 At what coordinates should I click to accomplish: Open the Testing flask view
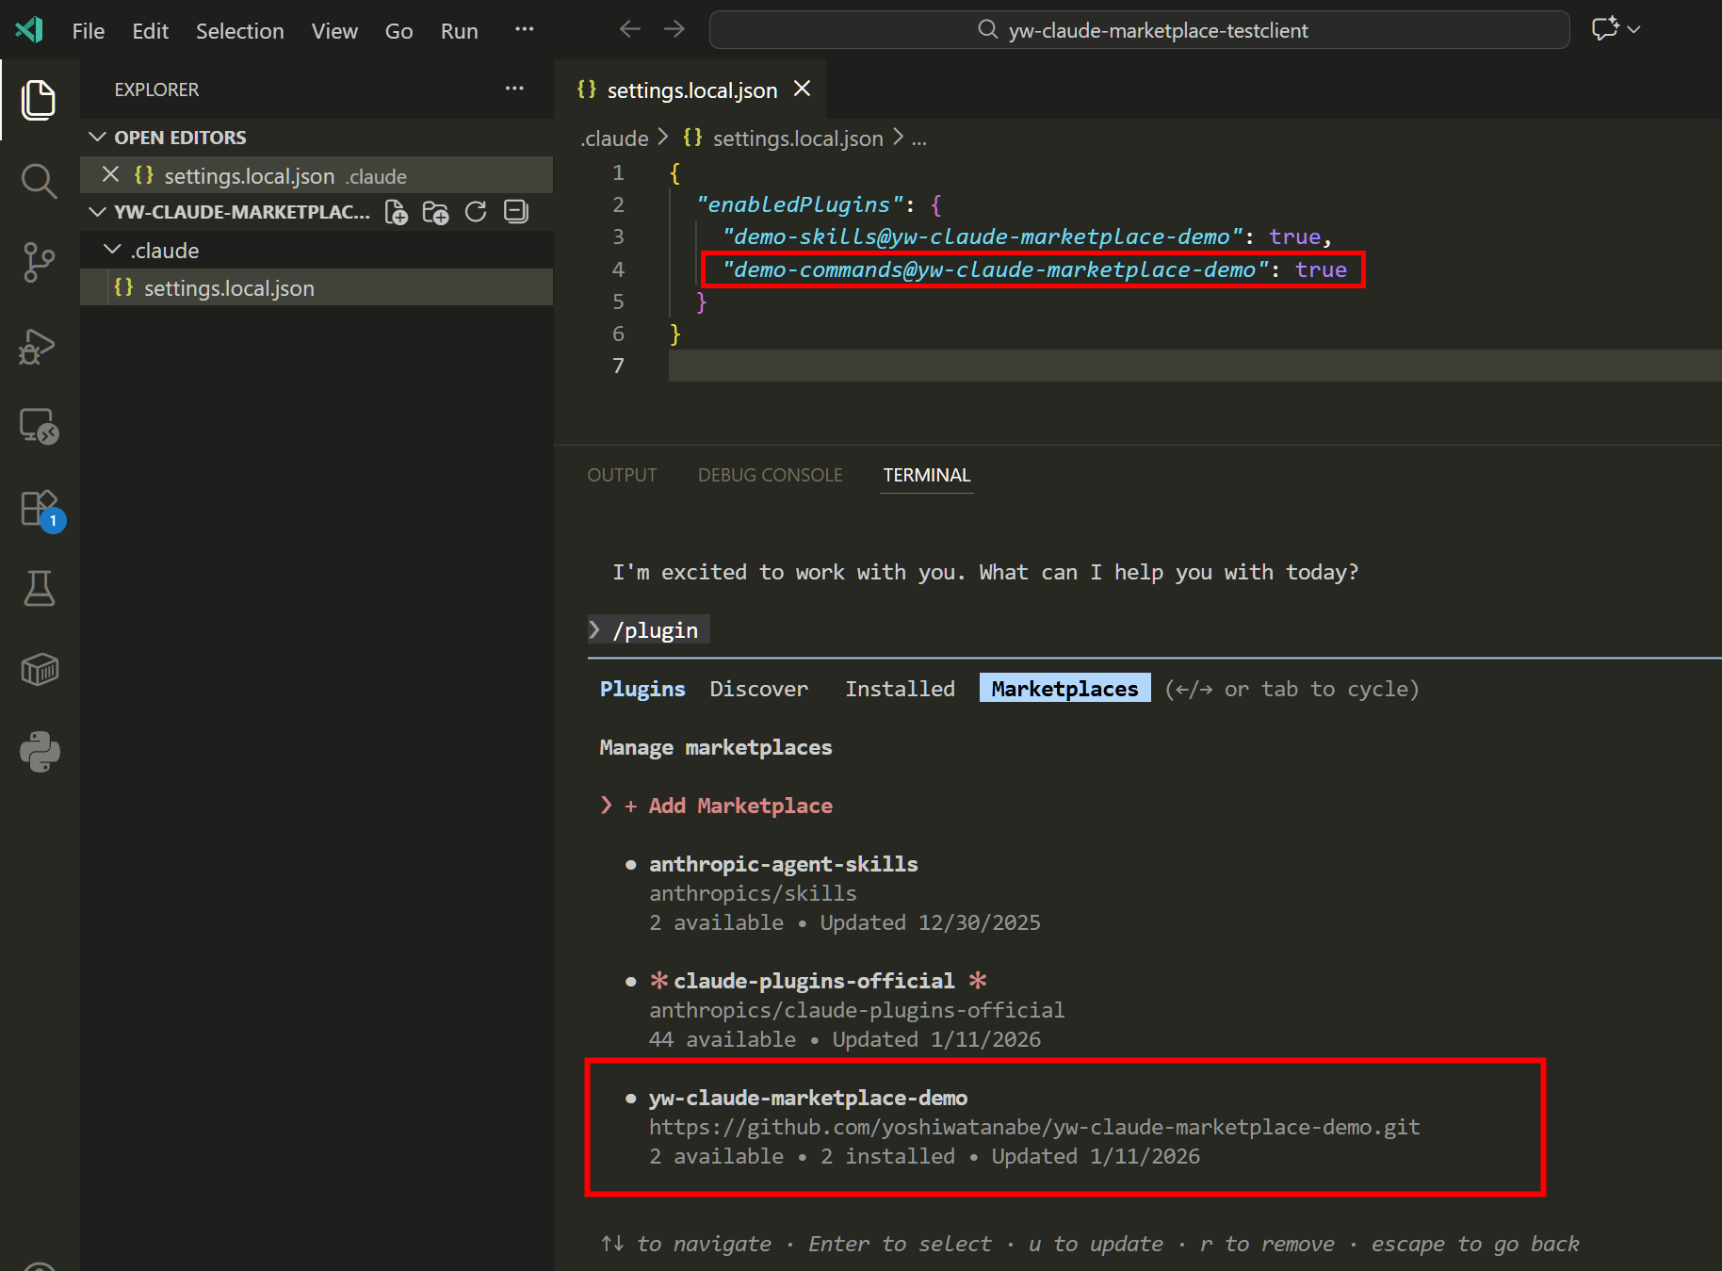tap(39, 589)
